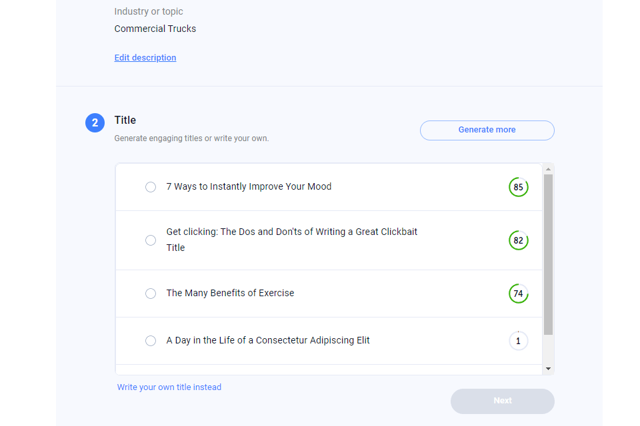Click the title list scrollbar thumb
Viewport: 640px width, 426px height.
(548, 253)
